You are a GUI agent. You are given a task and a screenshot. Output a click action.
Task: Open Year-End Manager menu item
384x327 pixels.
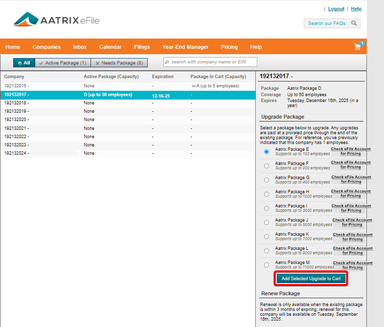185,47
